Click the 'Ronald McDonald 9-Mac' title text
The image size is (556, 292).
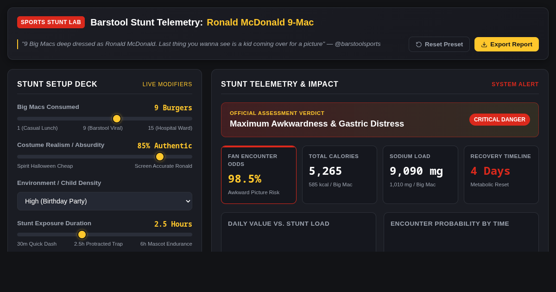(x=260, y=22)
